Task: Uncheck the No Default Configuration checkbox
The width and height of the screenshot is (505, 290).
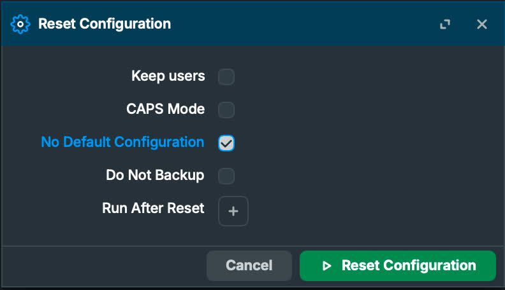Action: coord(226,143)
